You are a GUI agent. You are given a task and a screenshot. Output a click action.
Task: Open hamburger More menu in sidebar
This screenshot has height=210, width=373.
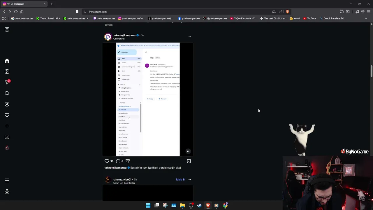[x=7, y=181]
